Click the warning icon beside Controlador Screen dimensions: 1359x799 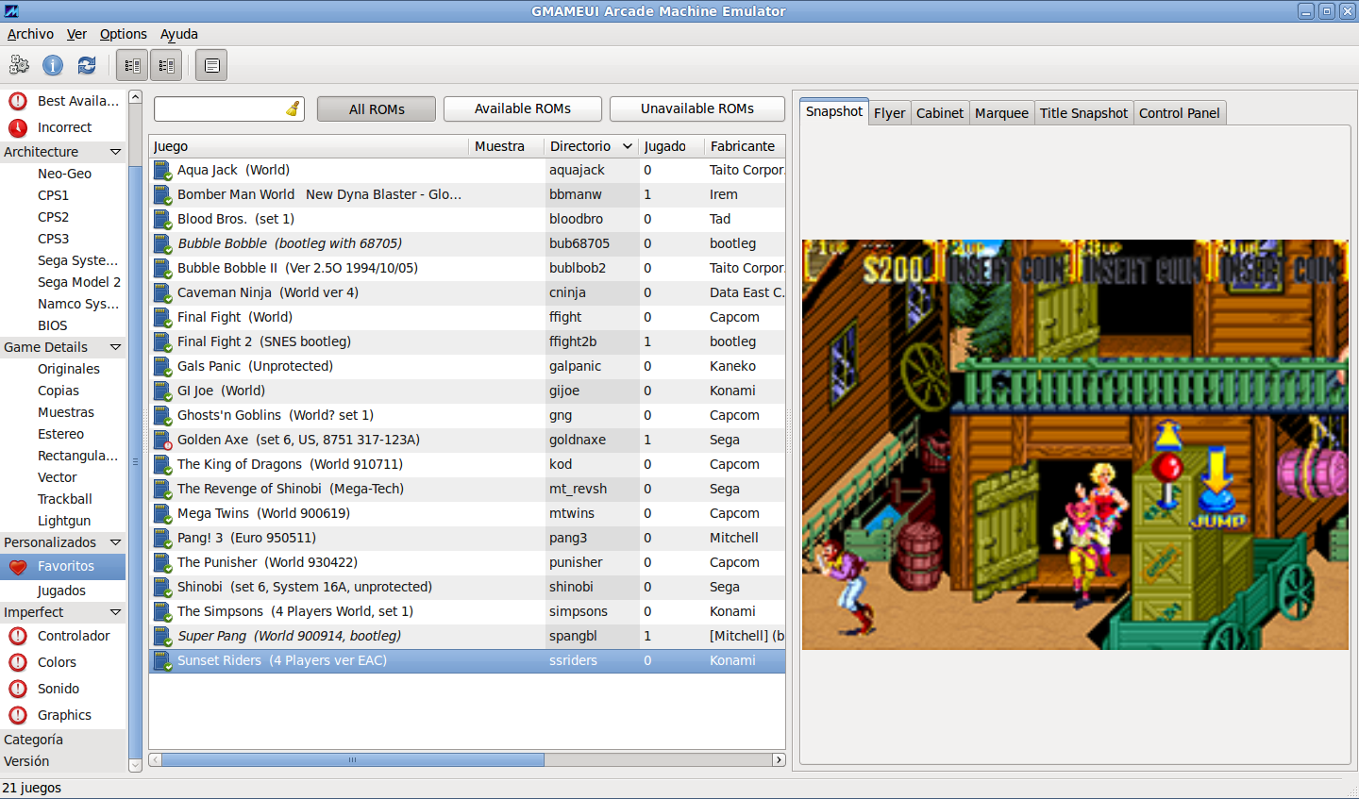coord(18,636)
